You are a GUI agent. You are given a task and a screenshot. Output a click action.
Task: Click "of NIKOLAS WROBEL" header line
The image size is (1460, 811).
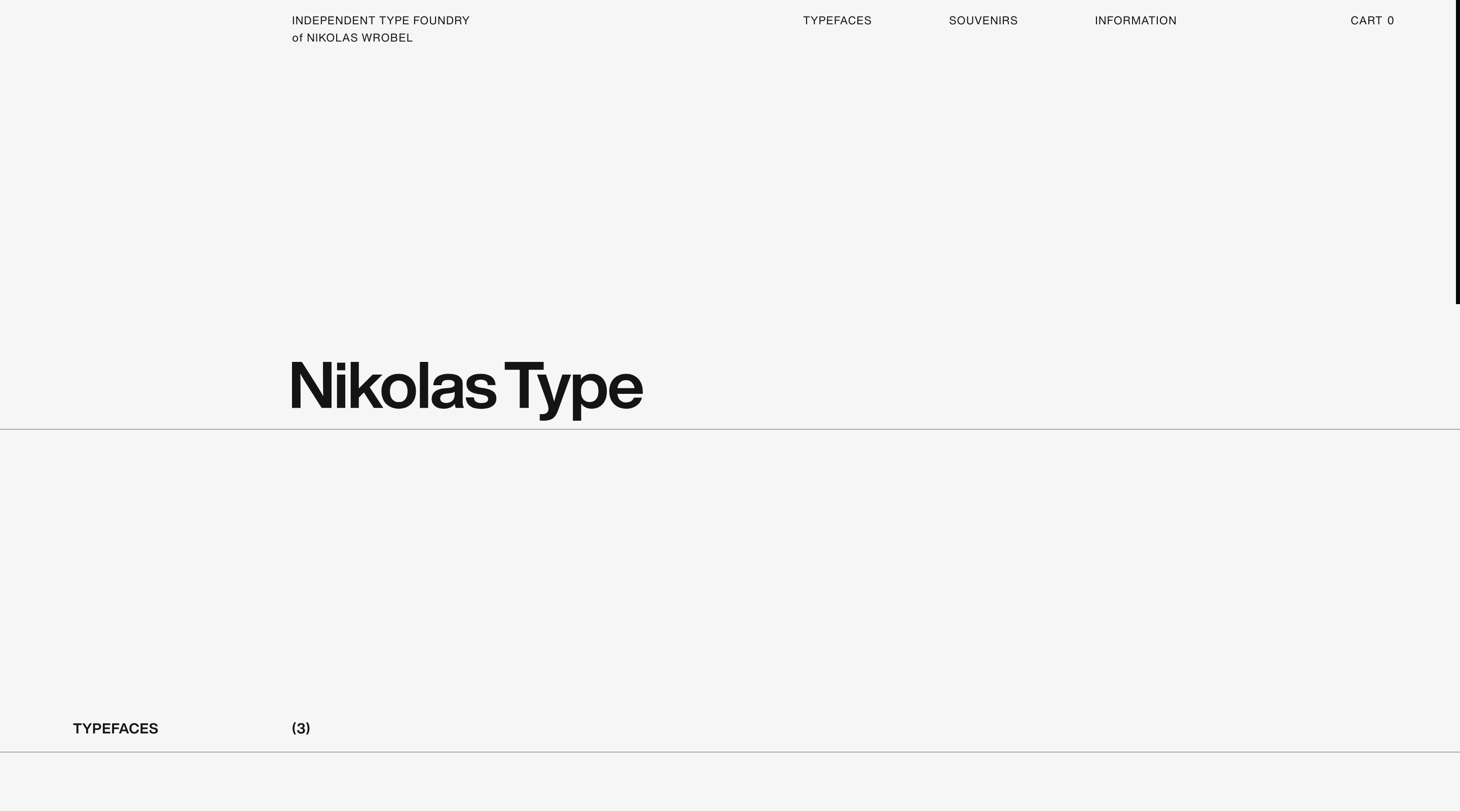pos(352,38)
